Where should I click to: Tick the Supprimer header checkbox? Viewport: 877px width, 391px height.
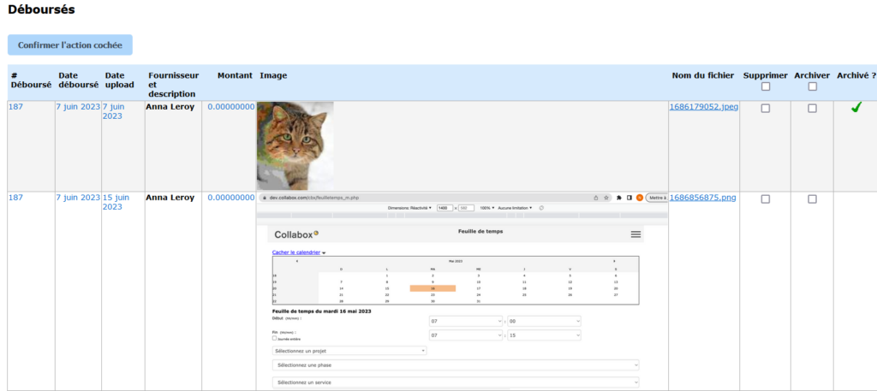[766, 86]
